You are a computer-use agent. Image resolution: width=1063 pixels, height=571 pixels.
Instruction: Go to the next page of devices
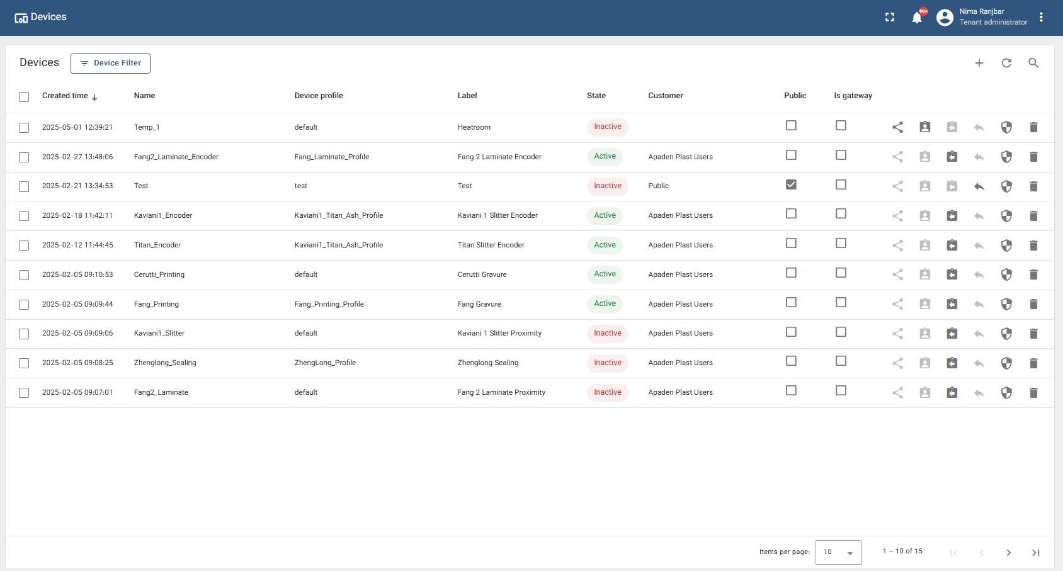1008,552
